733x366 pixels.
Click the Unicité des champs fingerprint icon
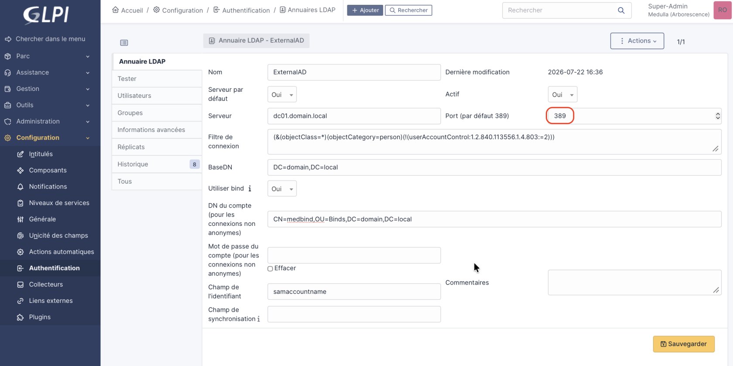coord(20,236)
